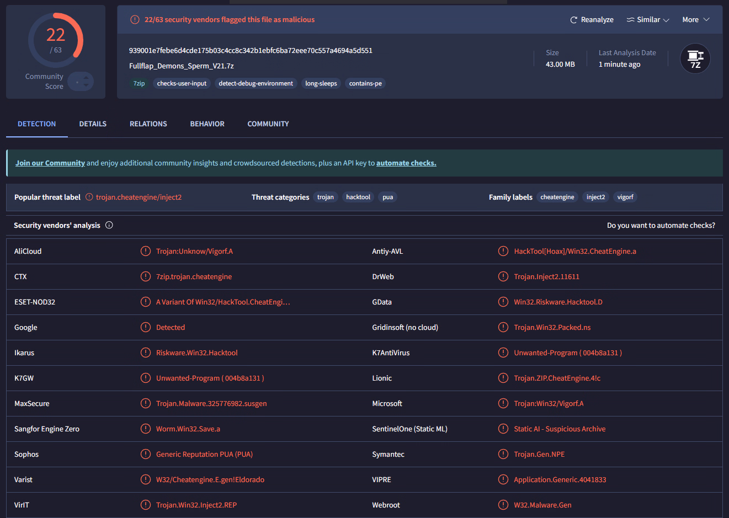Click the detect-debug-environment tag
The image size is (729, 518).
256,83
